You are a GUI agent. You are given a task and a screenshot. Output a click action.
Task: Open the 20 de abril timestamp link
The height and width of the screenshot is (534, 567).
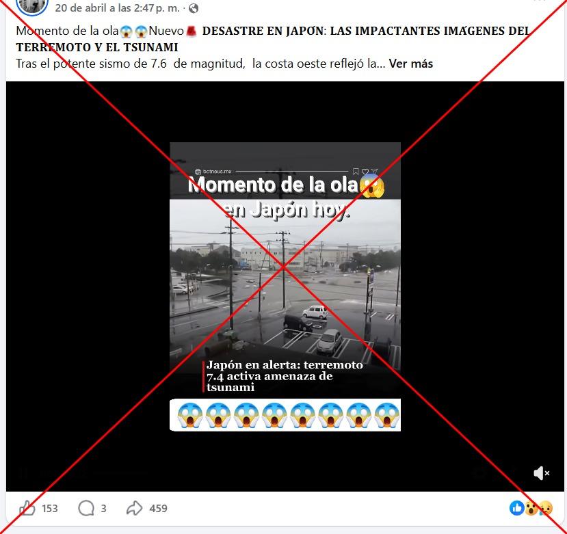click(x=117, y=8)
